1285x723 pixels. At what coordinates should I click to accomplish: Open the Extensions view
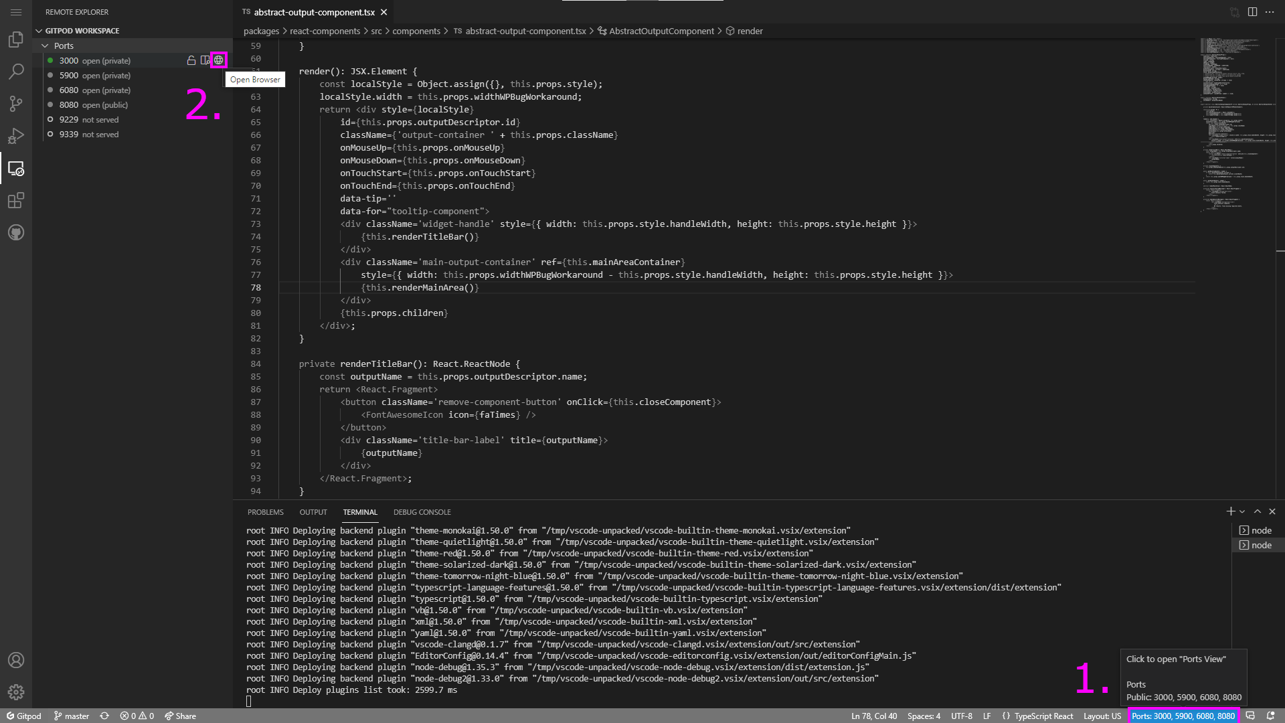pos(16,200)
